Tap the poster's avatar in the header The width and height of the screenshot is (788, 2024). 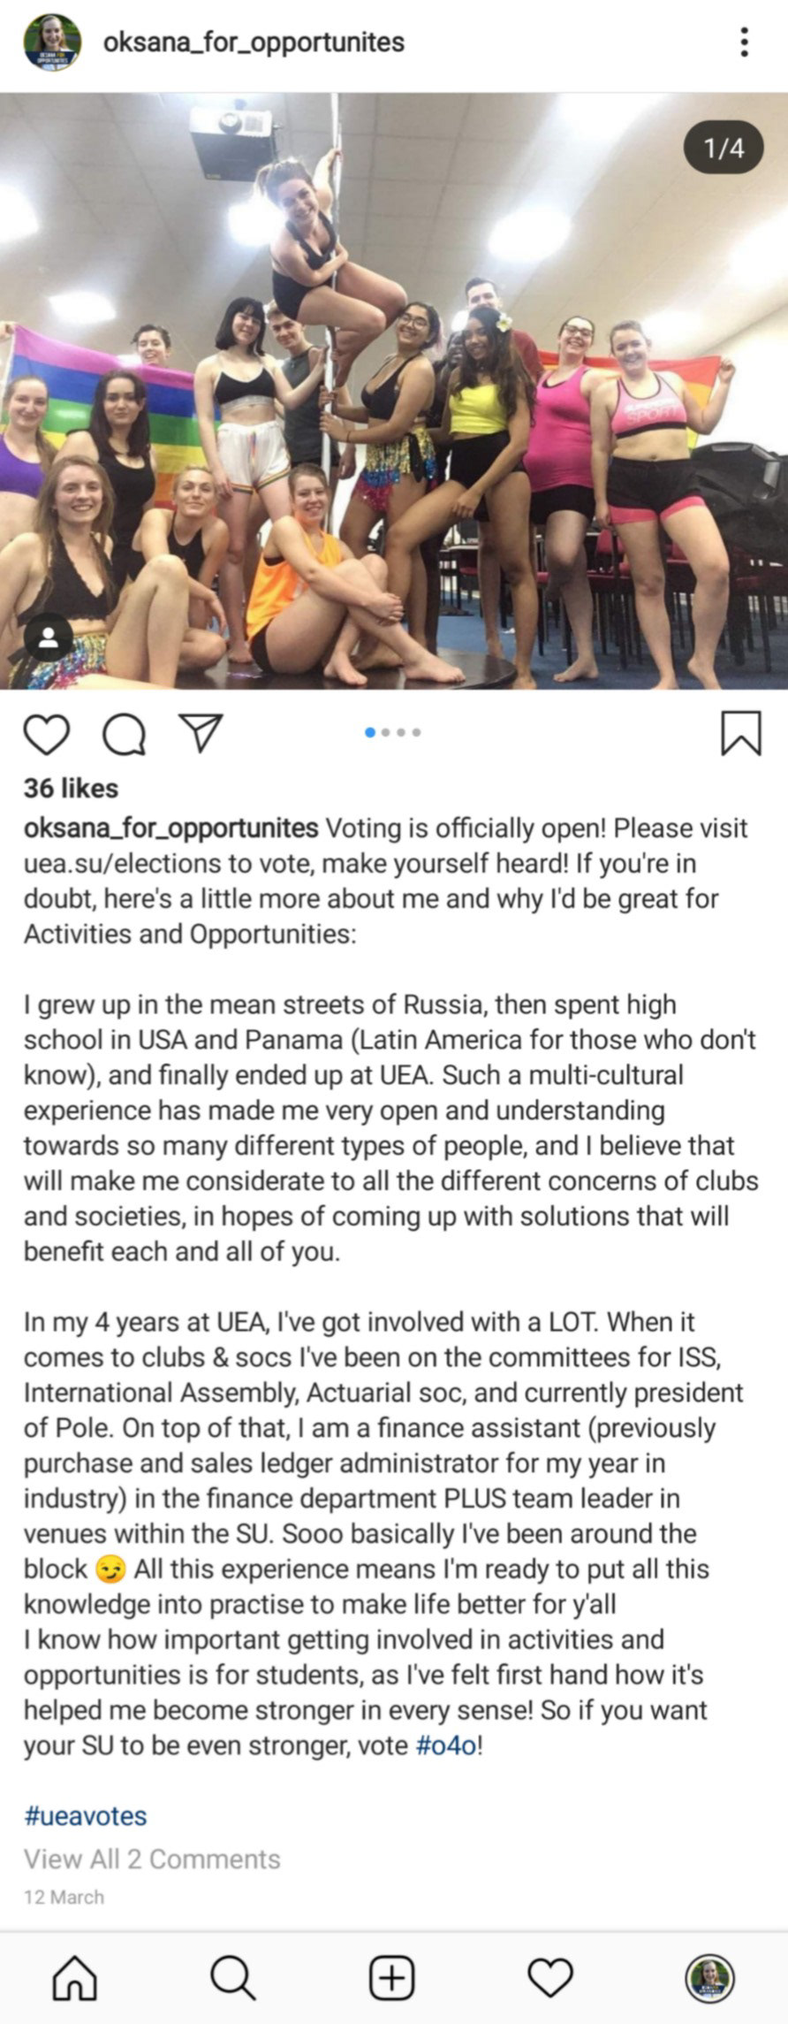pyautogui.click(x=52, y=42)
